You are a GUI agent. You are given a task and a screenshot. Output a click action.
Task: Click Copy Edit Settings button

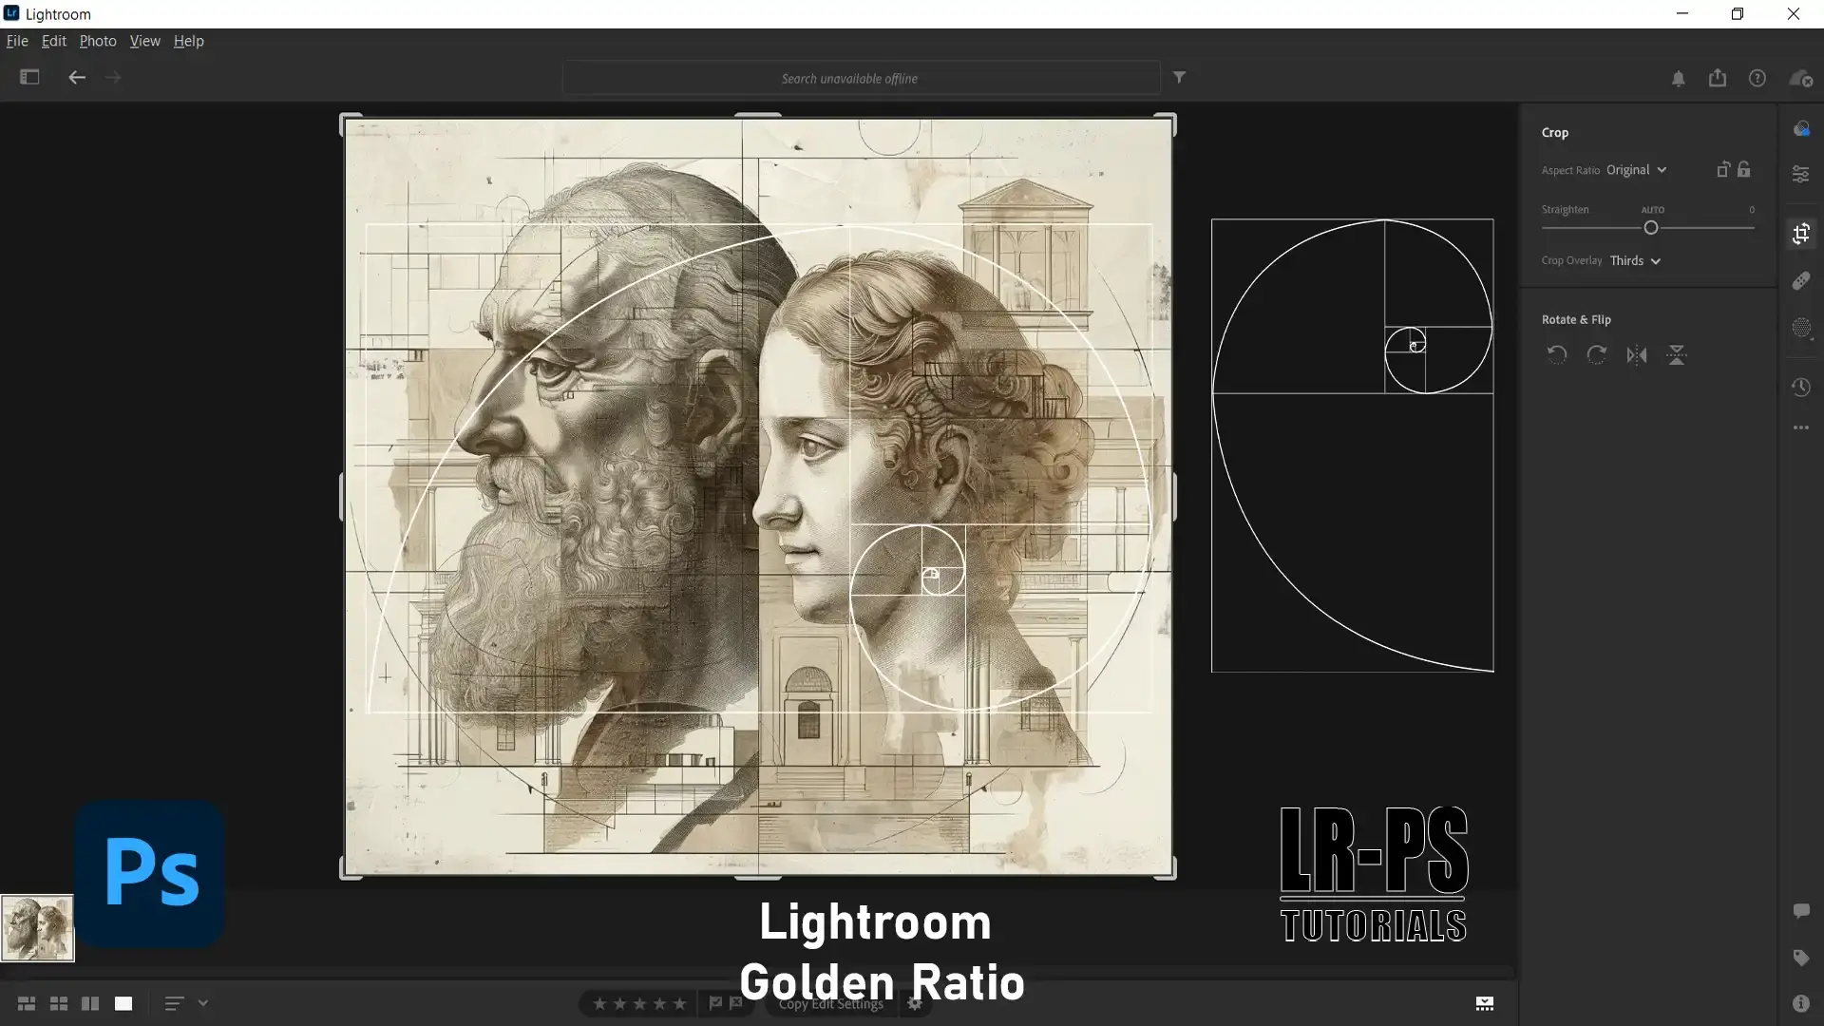click(x=830, y=1004)
